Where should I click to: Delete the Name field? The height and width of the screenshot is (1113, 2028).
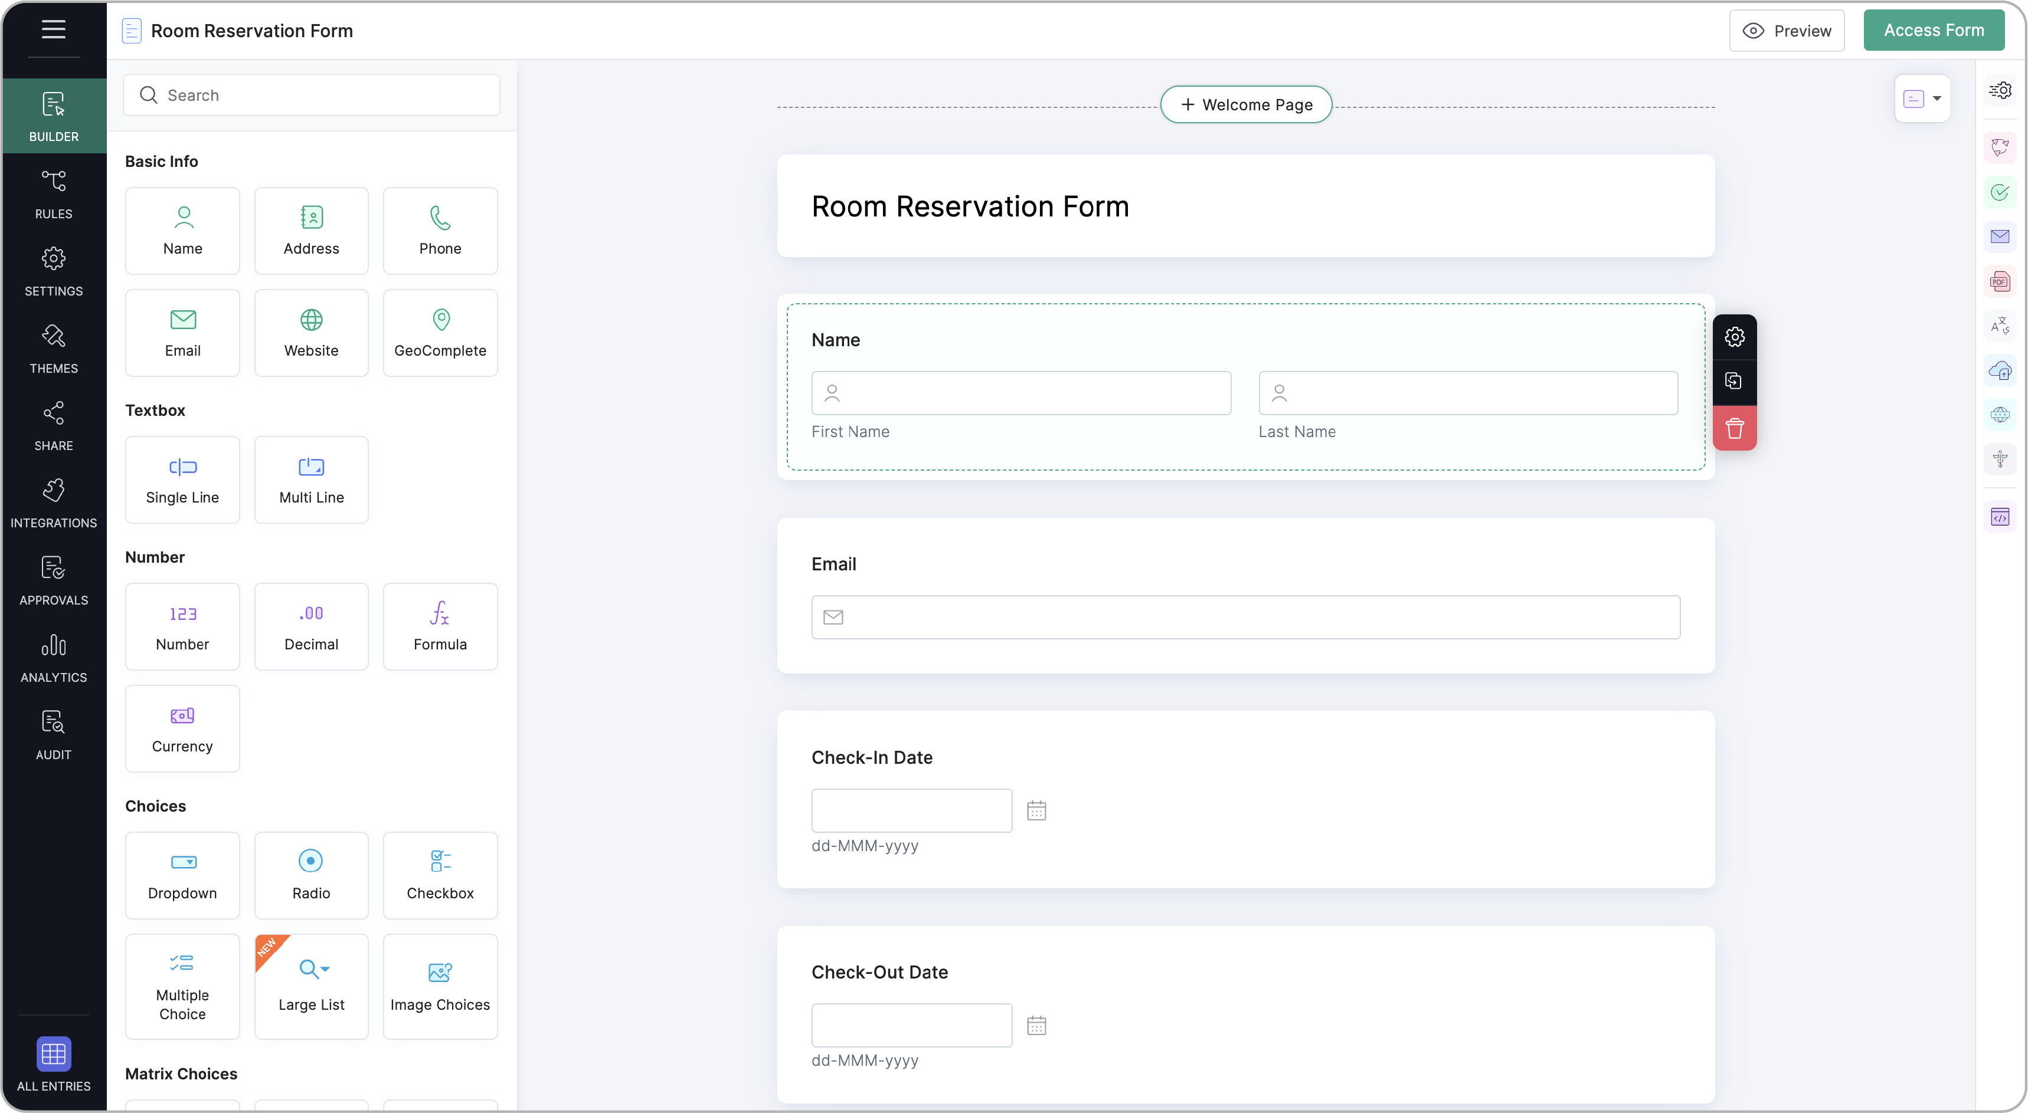[x=1734, y=429]
